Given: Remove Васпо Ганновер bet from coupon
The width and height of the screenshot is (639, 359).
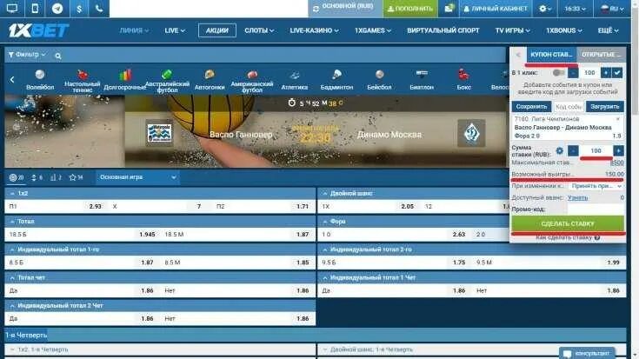Looking at the screenshot, I should (x=618, y=119).
